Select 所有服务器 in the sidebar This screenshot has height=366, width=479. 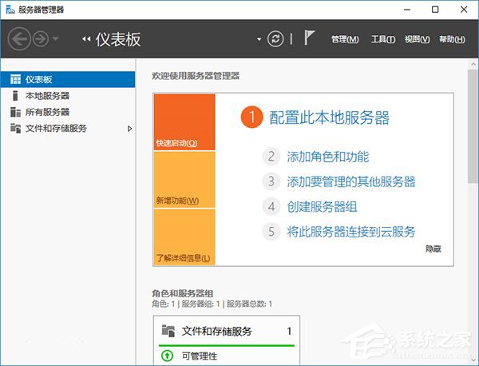(68, 112)
